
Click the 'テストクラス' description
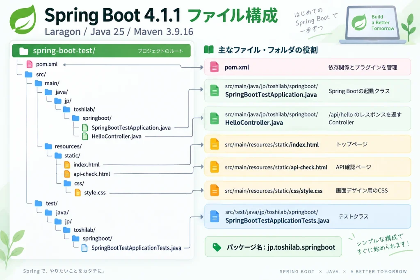click(353, 216)
